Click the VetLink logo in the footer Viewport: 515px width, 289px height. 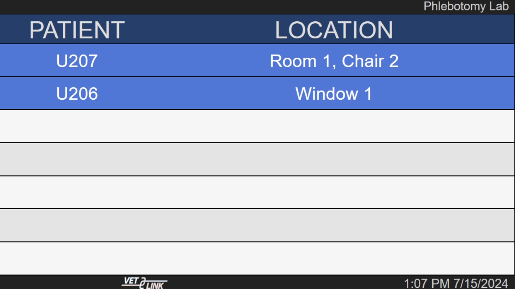(144, 283)
